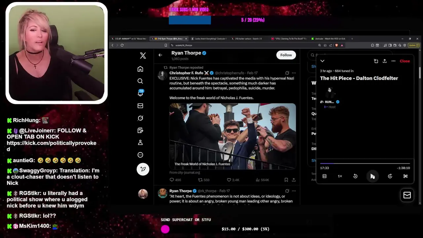The width and height of the screenshot is (423, 238).
Task: Play or pause the Space recording
Action: tap(372, 176)
